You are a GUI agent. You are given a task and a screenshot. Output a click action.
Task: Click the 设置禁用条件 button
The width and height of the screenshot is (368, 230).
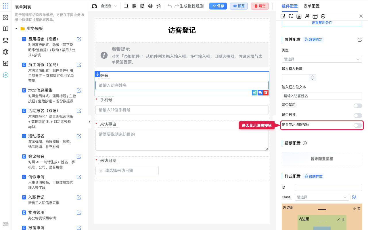pyautogui.click(x=322, y=23)
